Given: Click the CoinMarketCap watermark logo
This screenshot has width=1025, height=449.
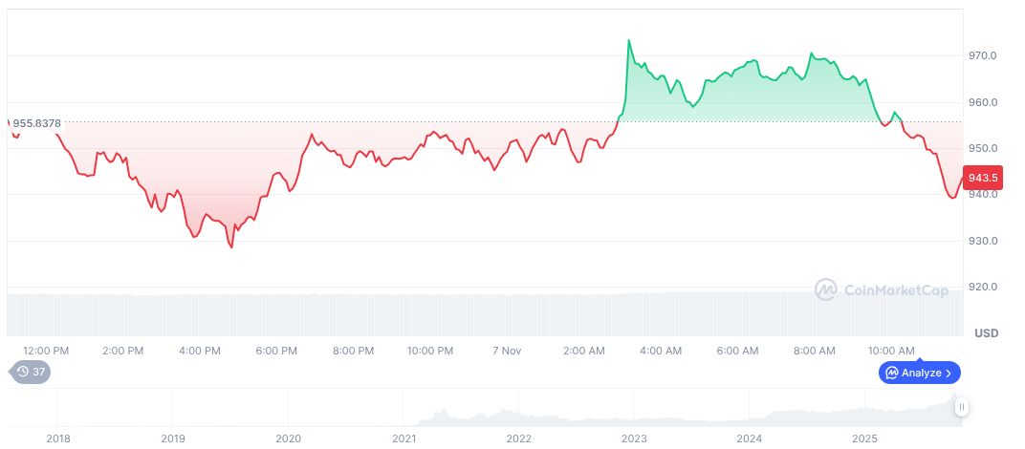Looking at the screenshot, I should tap(826, 289).
